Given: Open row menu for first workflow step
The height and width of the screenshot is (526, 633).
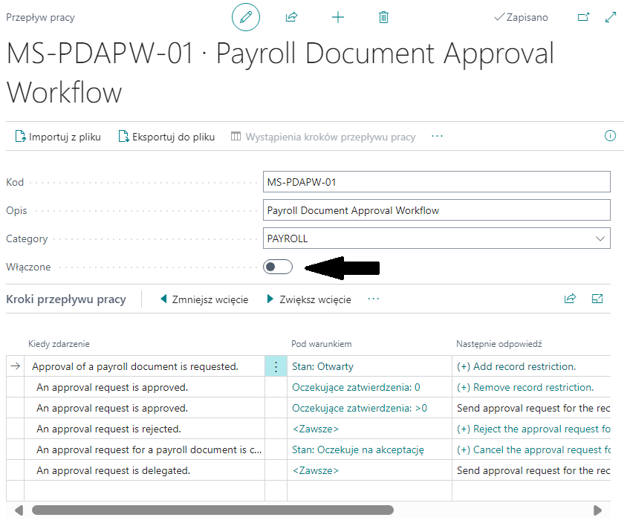Looking at the screenshot, I should coord(276,366).
